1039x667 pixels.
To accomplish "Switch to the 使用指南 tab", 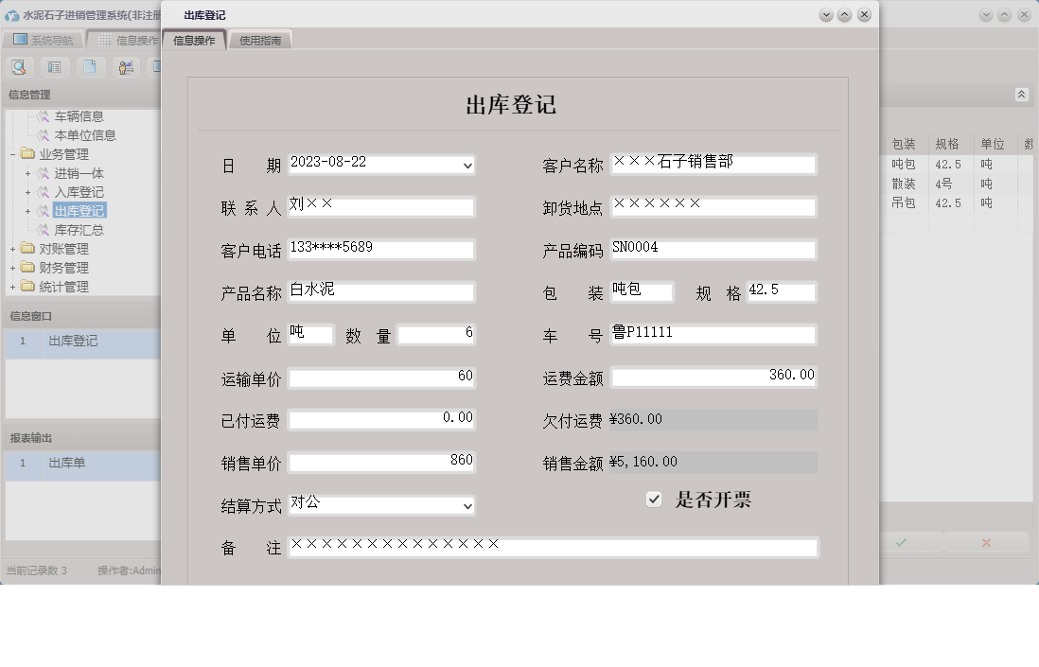I will [259, 40].
